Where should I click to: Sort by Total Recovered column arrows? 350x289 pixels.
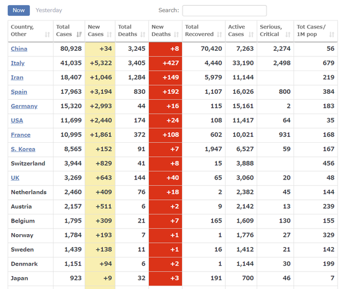(x=220, y=34)
